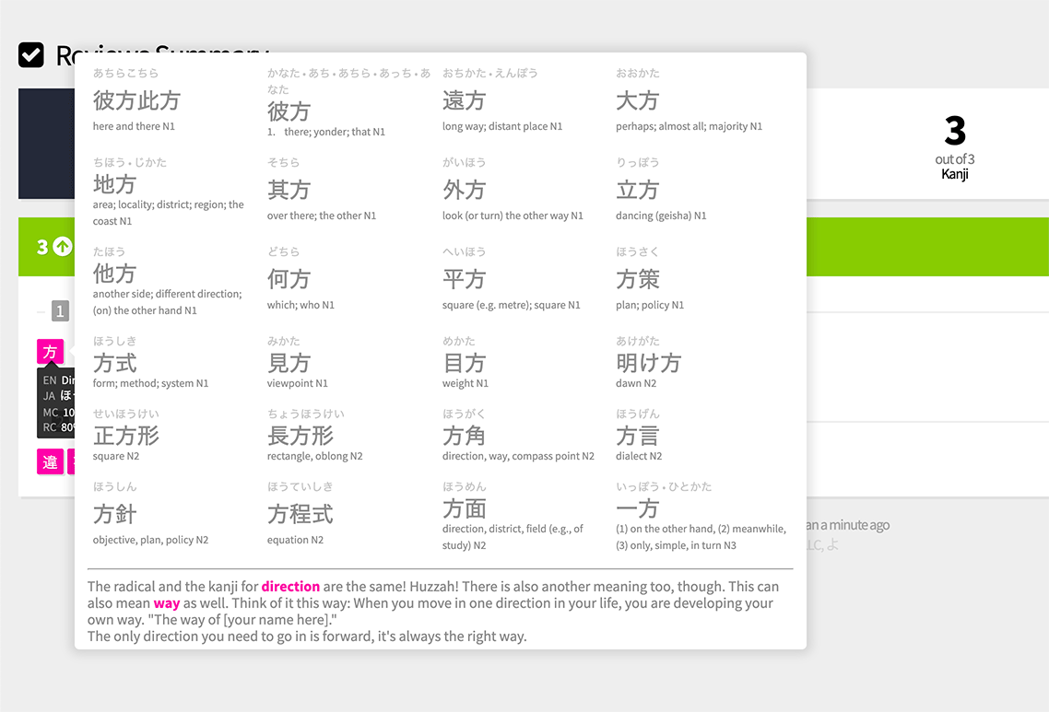
Task: Click the highlighted word 'direction' in mnemonic
Action: click(290, 587)
